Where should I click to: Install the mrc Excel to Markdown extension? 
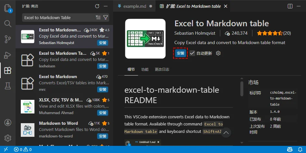(x=103, y=89)
